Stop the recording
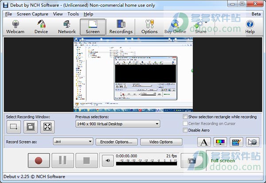This screenshot has height=183, width=266. click(86, 160)
